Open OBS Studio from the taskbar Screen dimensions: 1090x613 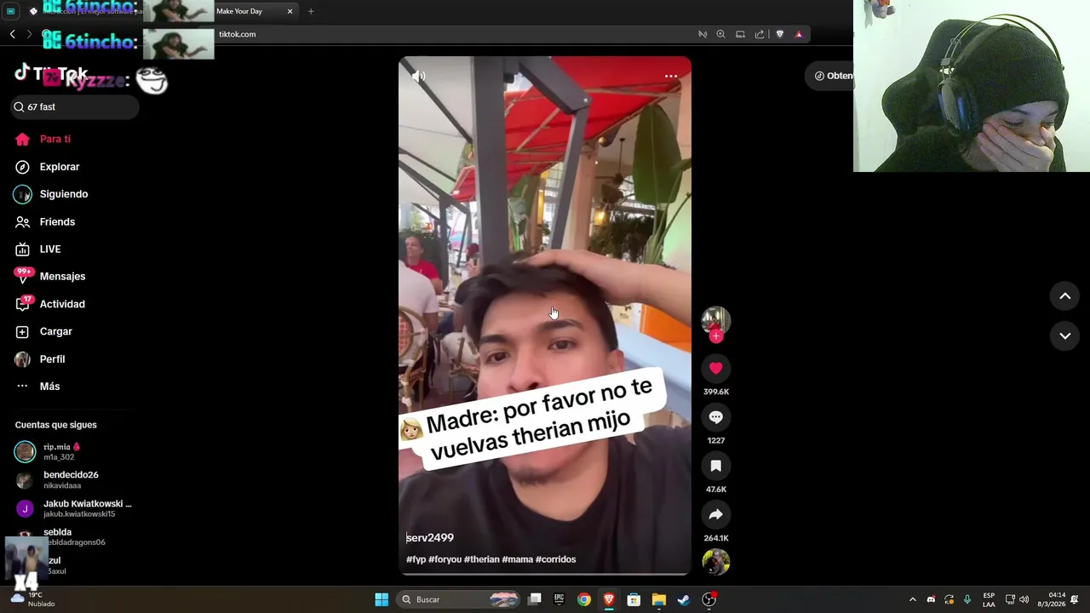(708, 599)
